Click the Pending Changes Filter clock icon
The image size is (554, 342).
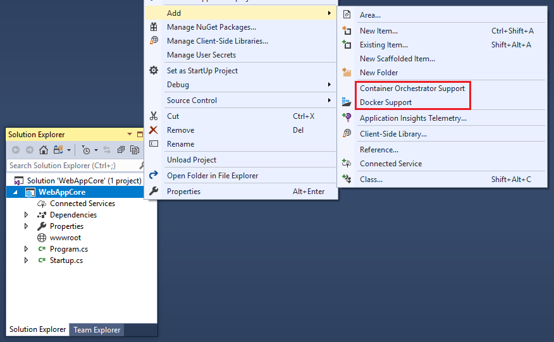85,150
